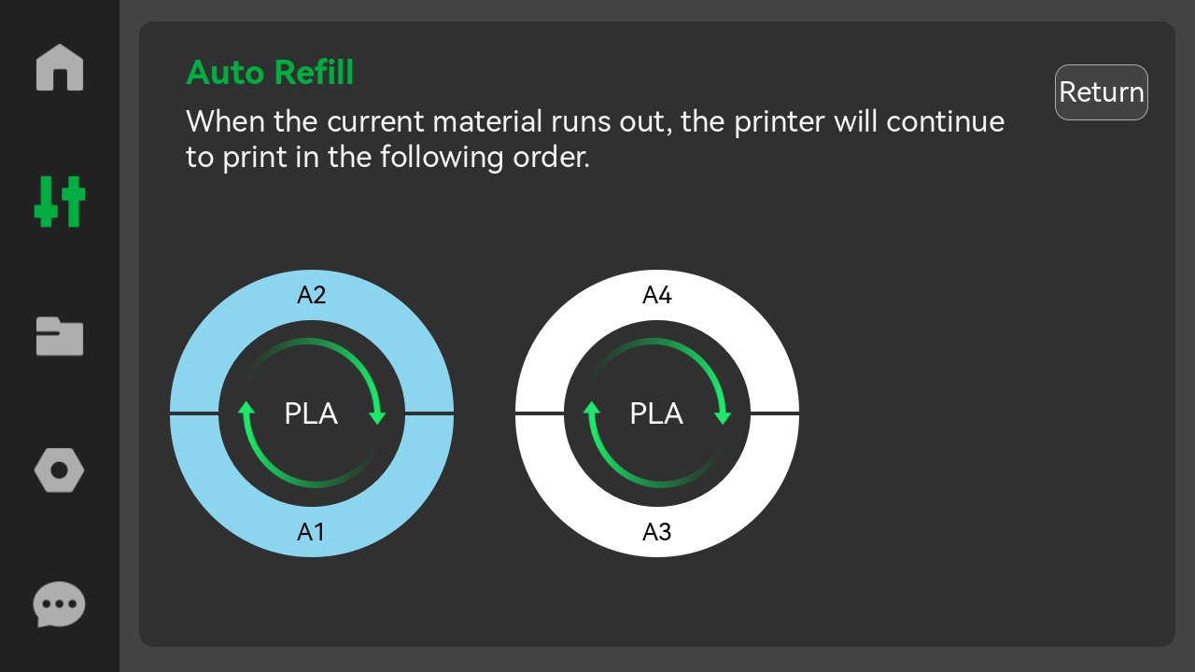Click the up arrow in white ring
The height and width of the screenshot is (672, 1195).
pos(592,411)
